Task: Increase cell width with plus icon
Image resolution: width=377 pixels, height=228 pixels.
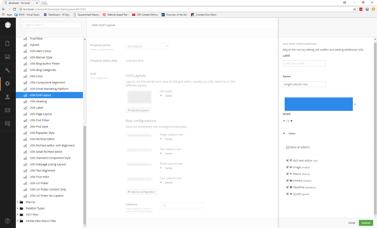Action: coord(291,121)
